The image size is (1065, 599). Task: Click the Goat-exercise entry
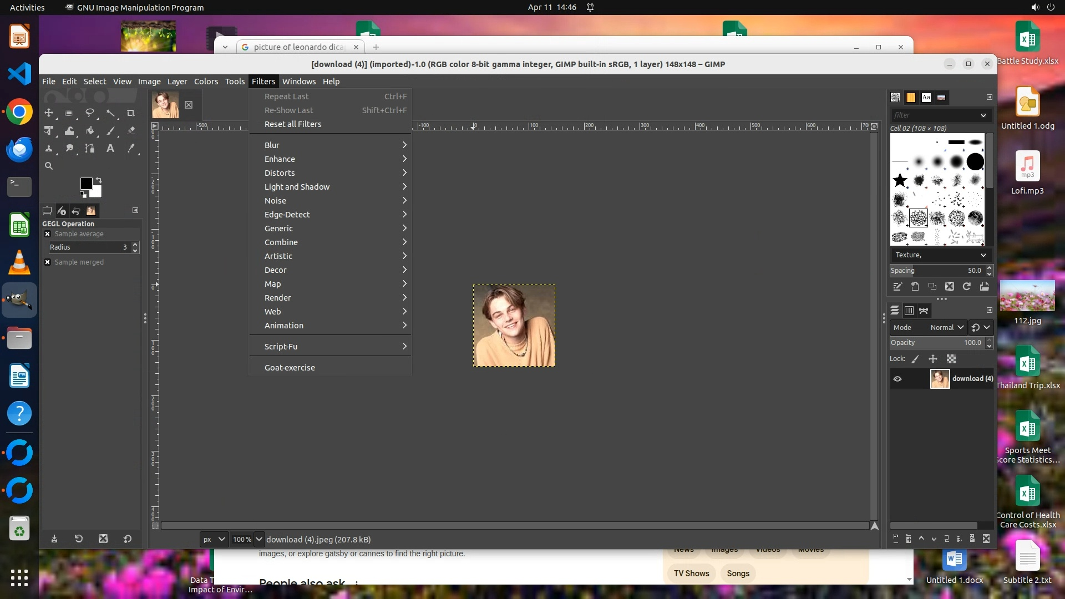click(x=290, y=368)
